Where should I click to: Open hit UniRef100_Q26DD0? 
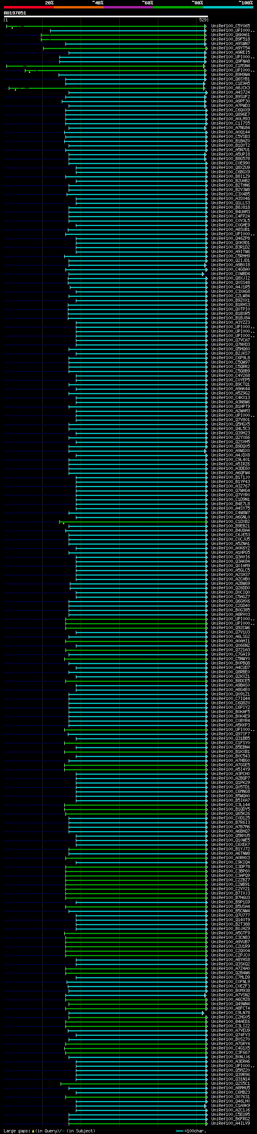(x=230, y=588)
